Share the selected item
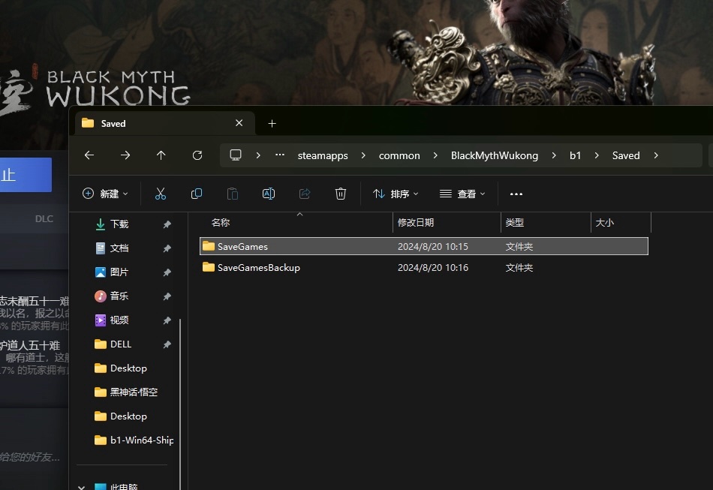 pos(304,194)
